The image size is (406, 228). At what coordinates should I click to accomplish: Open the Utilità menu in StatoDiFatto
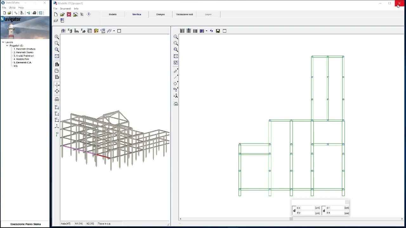[12, 8]
